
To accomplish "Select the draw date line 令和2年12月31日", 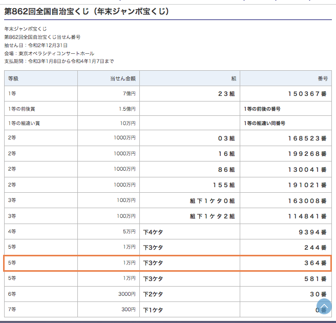I will pyautogui.click(x=36, y=45).
